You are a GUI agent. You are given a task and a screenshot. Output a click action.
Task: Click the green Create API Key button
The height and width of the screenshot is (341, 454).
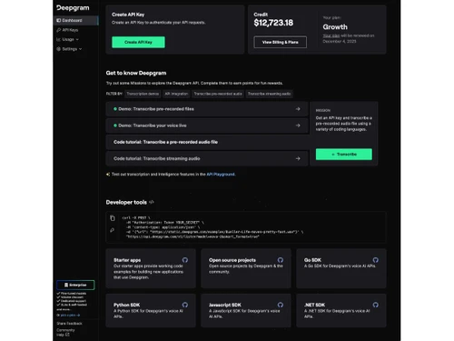tap(138, 42)
